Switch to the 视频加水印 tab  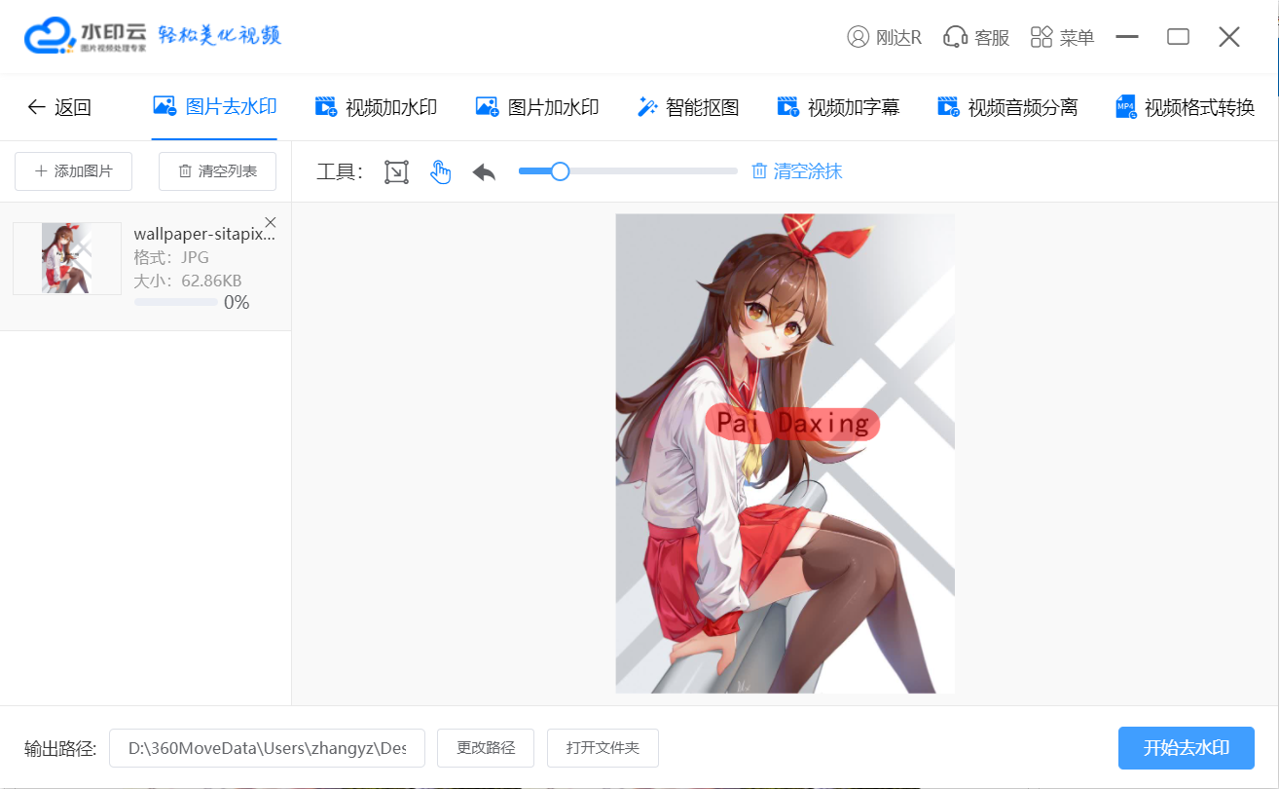click(376, 107)
